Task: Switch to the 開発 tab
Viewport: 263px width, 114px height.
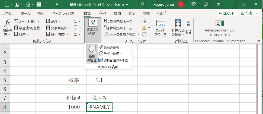Action: 146,13
